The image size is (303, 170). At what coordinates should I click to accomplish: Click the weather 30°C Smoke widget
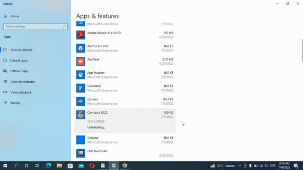pos(223,166)
